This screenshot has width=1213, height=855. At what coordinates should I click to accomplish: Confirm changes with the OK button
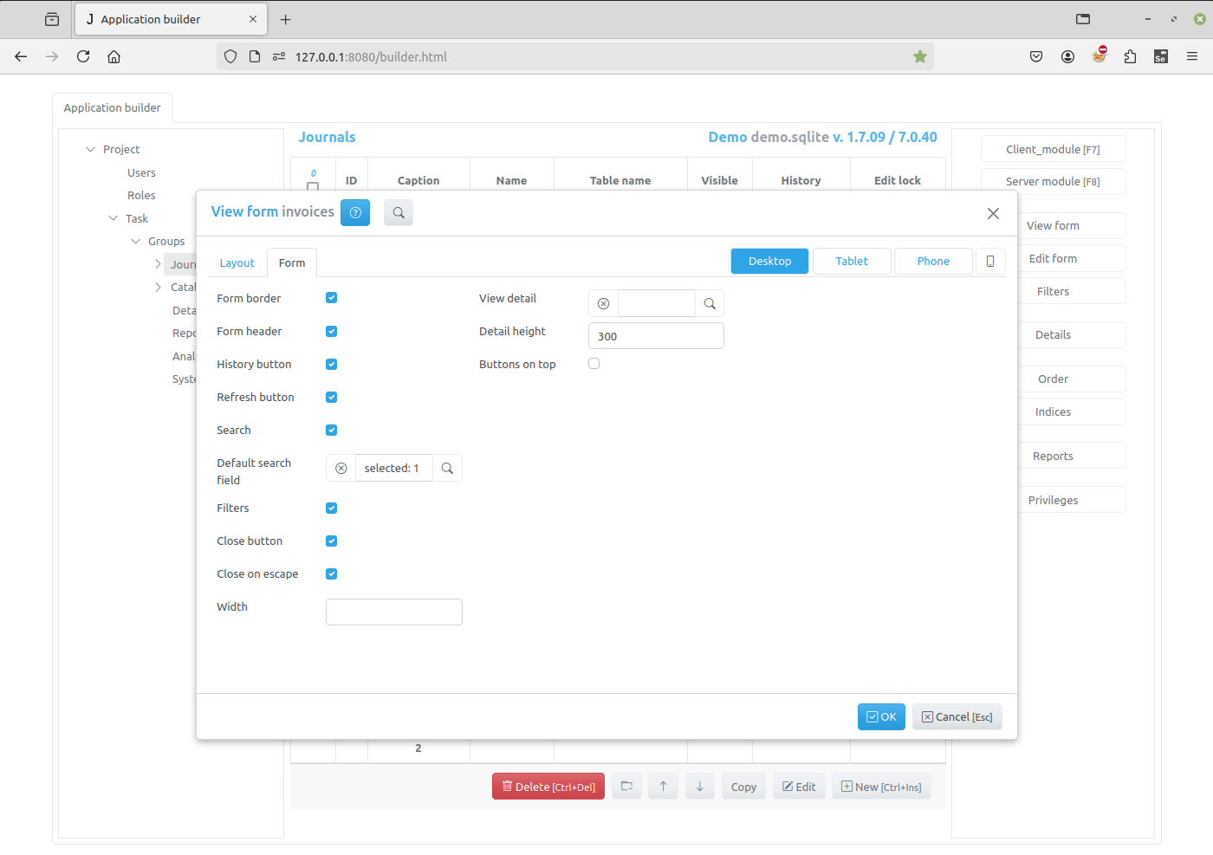click(881, 716)
